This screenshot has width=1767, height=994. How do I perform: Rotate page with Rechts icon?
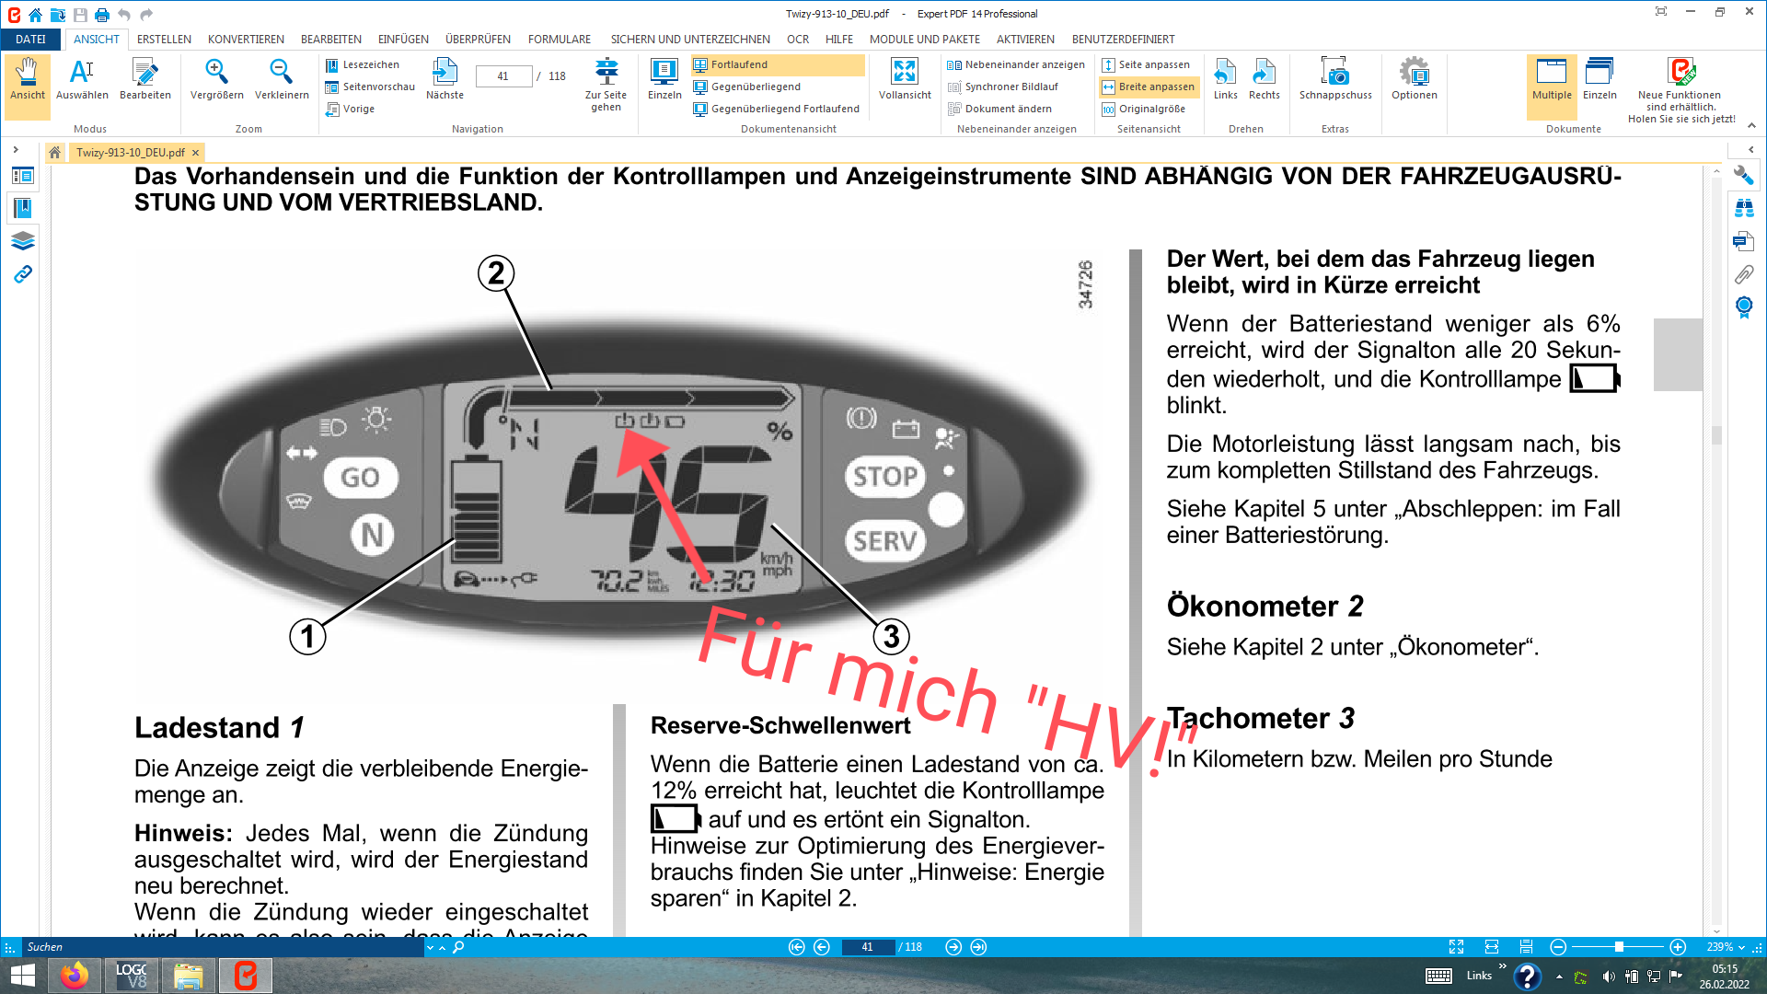click(1264, 78)
